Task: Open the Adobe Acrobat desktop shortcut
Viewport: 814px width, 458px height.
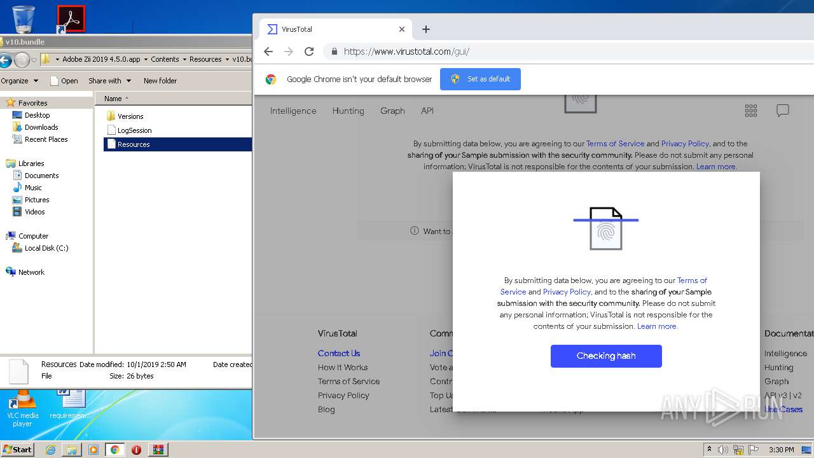Action: [x=71, y=19]
